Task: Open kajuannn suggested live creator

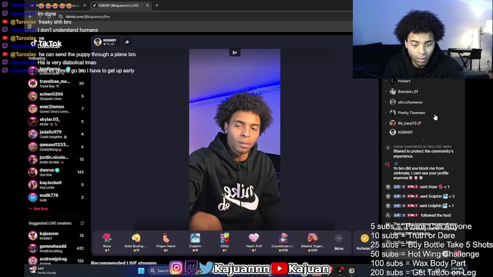Action: [56, 235]
